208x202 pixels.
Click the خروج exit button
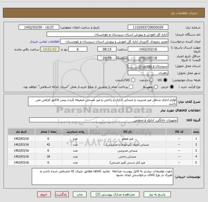click(x=44, y=194)
